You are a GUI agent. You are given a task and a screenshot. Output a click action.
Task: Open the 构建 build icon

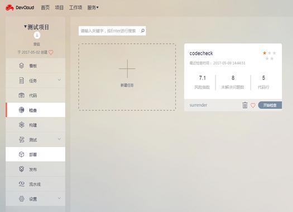pos(22,125)
